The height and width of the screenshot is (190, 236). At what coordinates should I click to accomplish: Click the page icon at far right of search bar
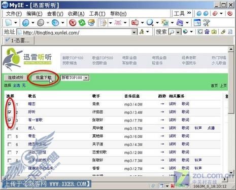pyautogui.click(x=230, y=32)
